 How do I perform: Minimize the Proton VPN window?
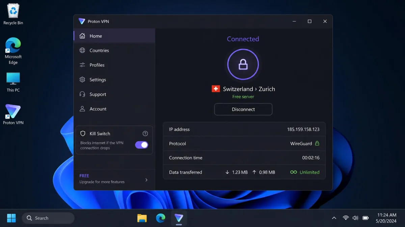click(x=294, y=21)
